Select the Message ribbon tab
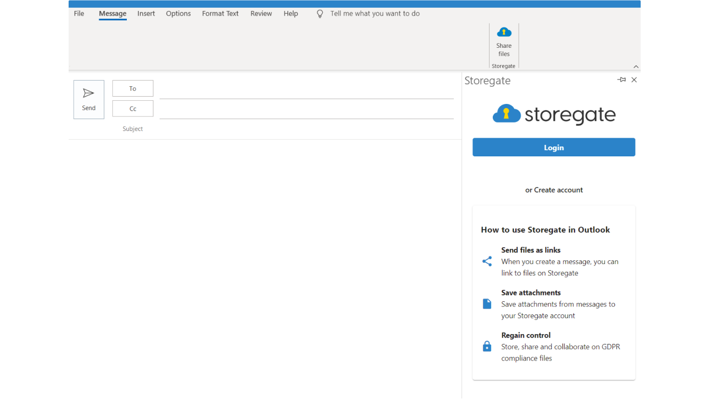This screenshot has height=399, width=710. point(113,14)
